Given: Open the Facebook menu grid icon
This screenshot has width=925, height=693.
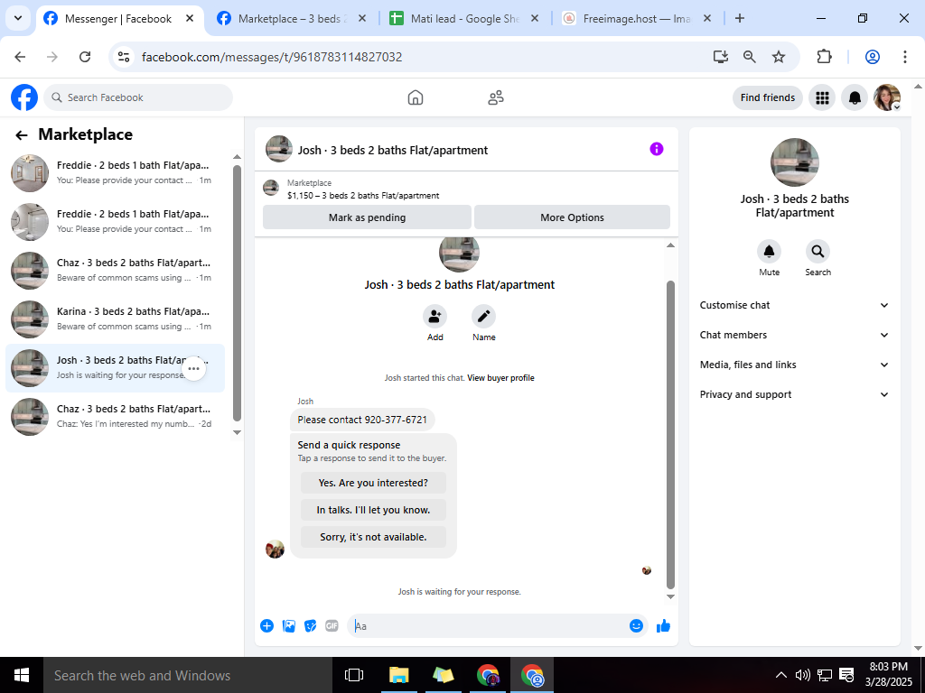Looking at the screenshot, I should tap(822, 97).
